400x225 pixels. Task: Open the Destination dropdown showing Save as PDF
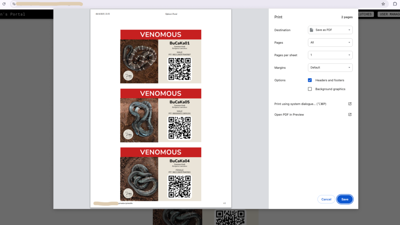330,30
